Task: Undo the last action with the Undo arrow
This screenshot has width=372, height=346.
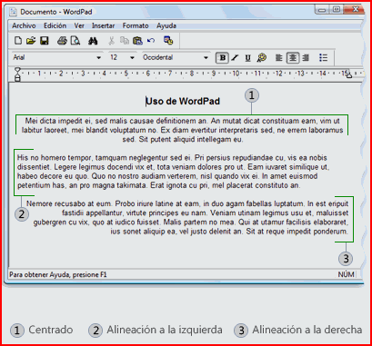Action: [151, 41]
